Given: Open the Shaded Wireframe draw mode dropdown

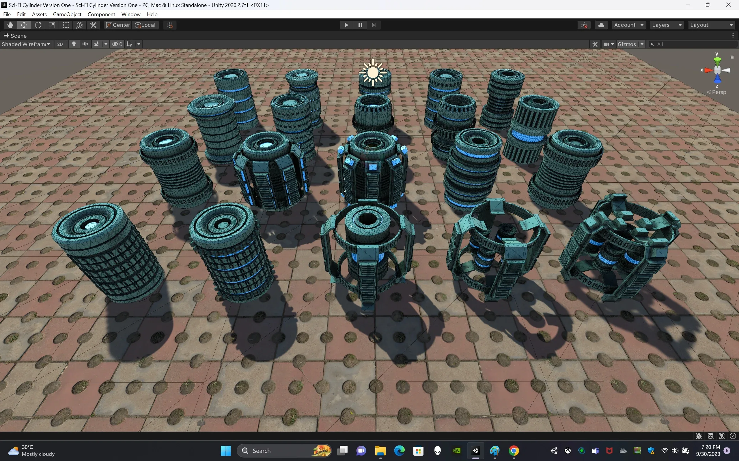Looking at the screenshot, I should pos(26,44).
